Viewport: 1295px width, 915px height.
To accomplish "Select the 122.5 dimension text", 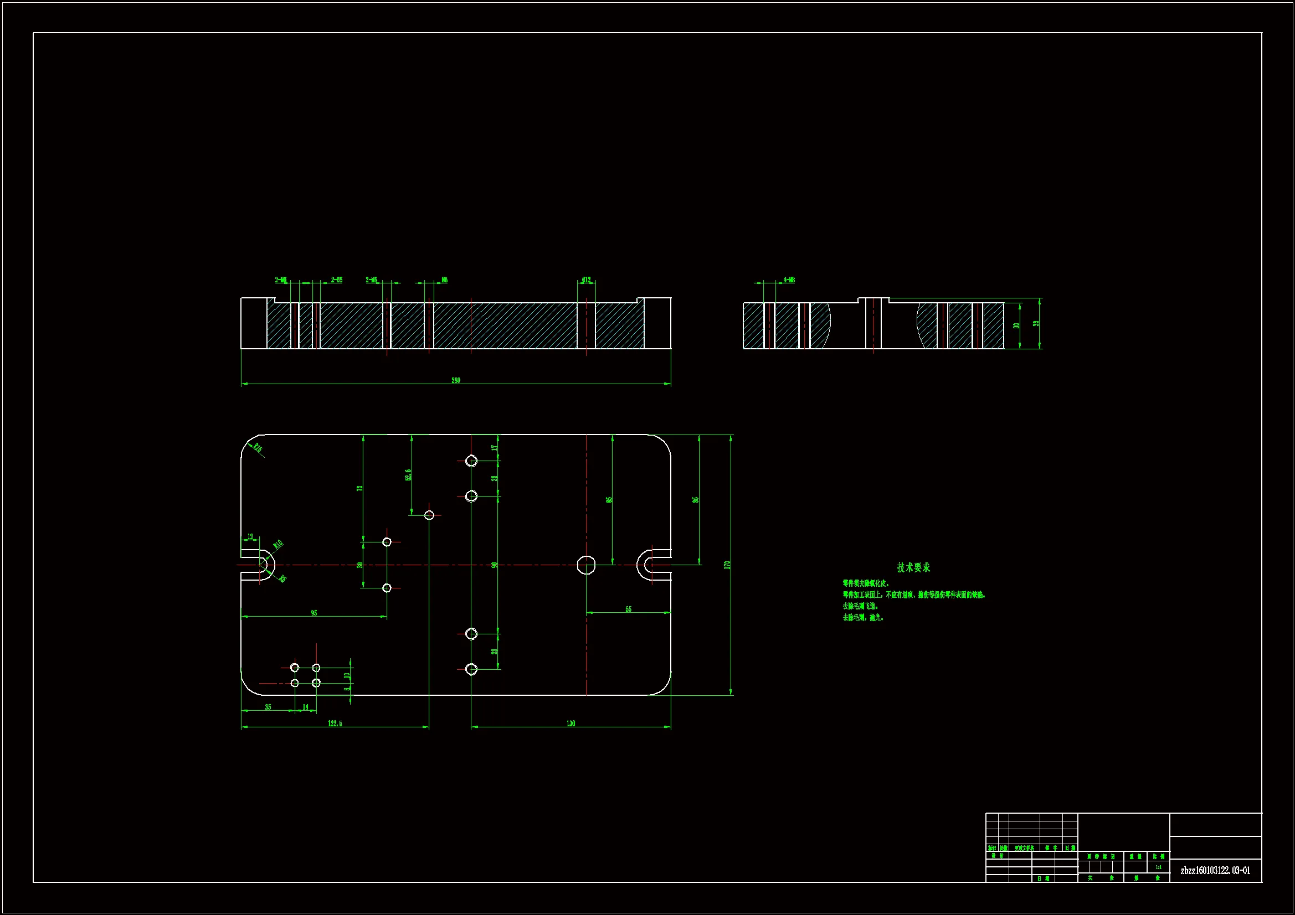I will click(x=335, y=723).
